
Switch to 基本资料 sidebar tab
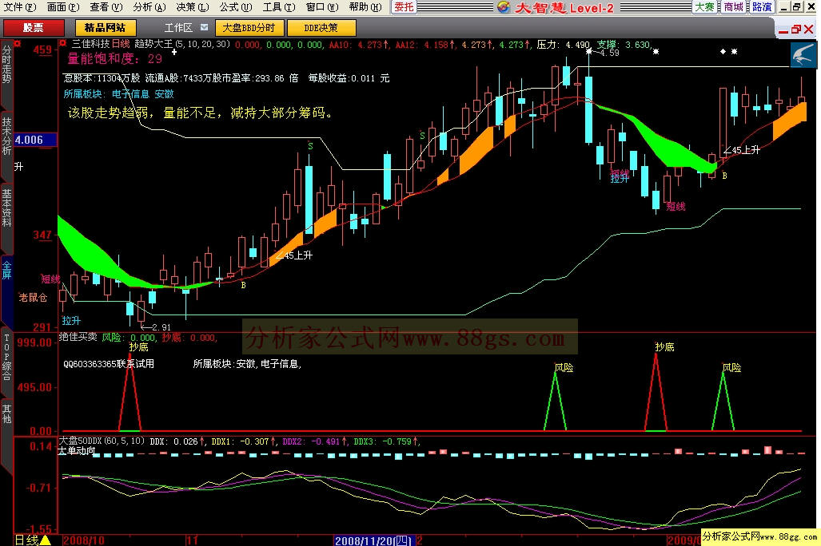pos(6,208)
